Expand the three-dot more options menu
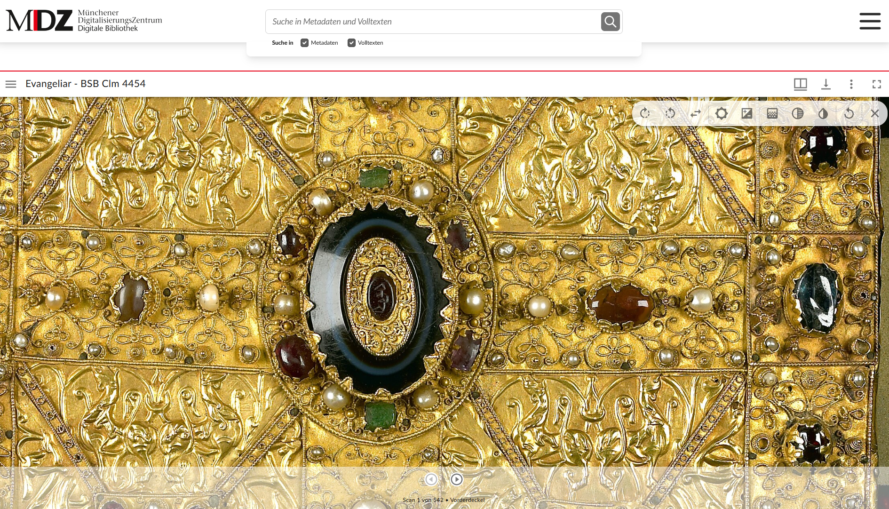889x509 pixels. [x=851, y=84]
